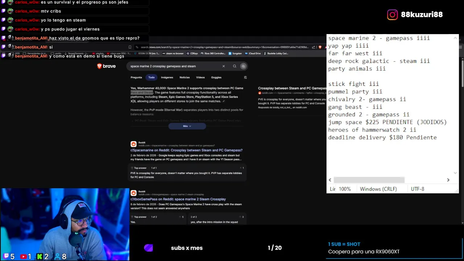The height and width of the screenshot is (261, 464).
Task: Click Reddit icon of r/Spacemarine result
Action: [133, 144]
